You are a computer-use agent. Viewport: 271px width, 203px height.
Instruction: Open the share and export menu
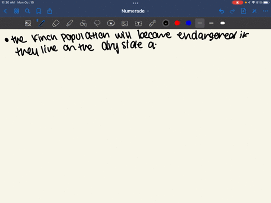coord(50,11)
